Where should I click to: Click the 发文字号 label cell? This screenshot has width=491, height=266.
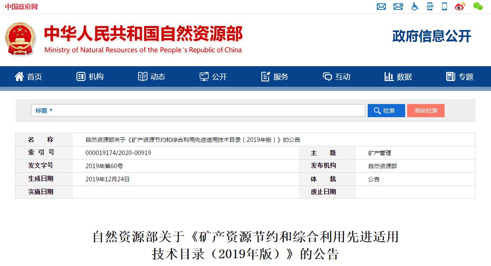44,166
